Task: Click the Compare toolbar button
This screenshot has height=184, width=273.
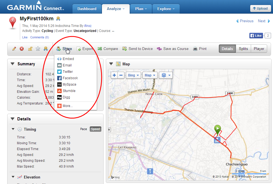Action: pyautogui.click(x=108, y=49)
